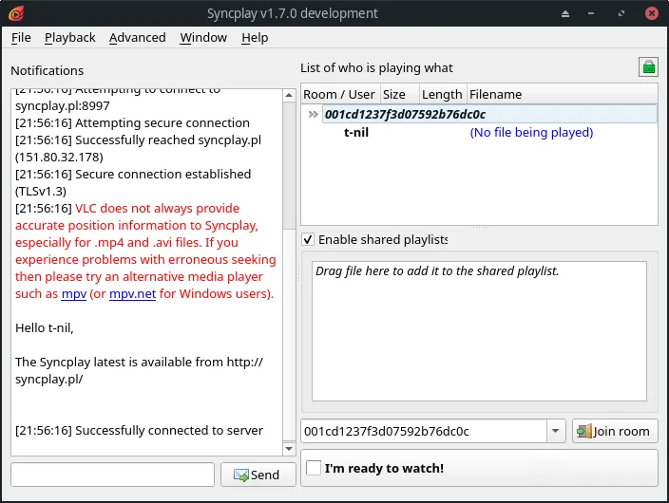Maximize the Syncplay window
The height and width of the screenshot is (503, 669).
621,13
